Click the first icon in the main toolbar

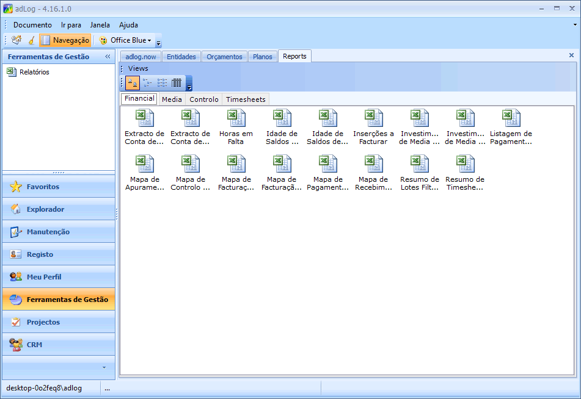16,40
